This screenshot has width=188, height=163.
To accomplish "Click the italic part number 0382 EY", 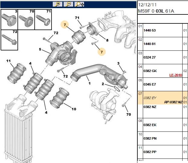I will pyautogui.click(x=150, y=98).
